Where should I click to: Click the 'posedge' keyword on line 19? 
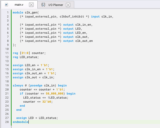[x=36, y=86]
